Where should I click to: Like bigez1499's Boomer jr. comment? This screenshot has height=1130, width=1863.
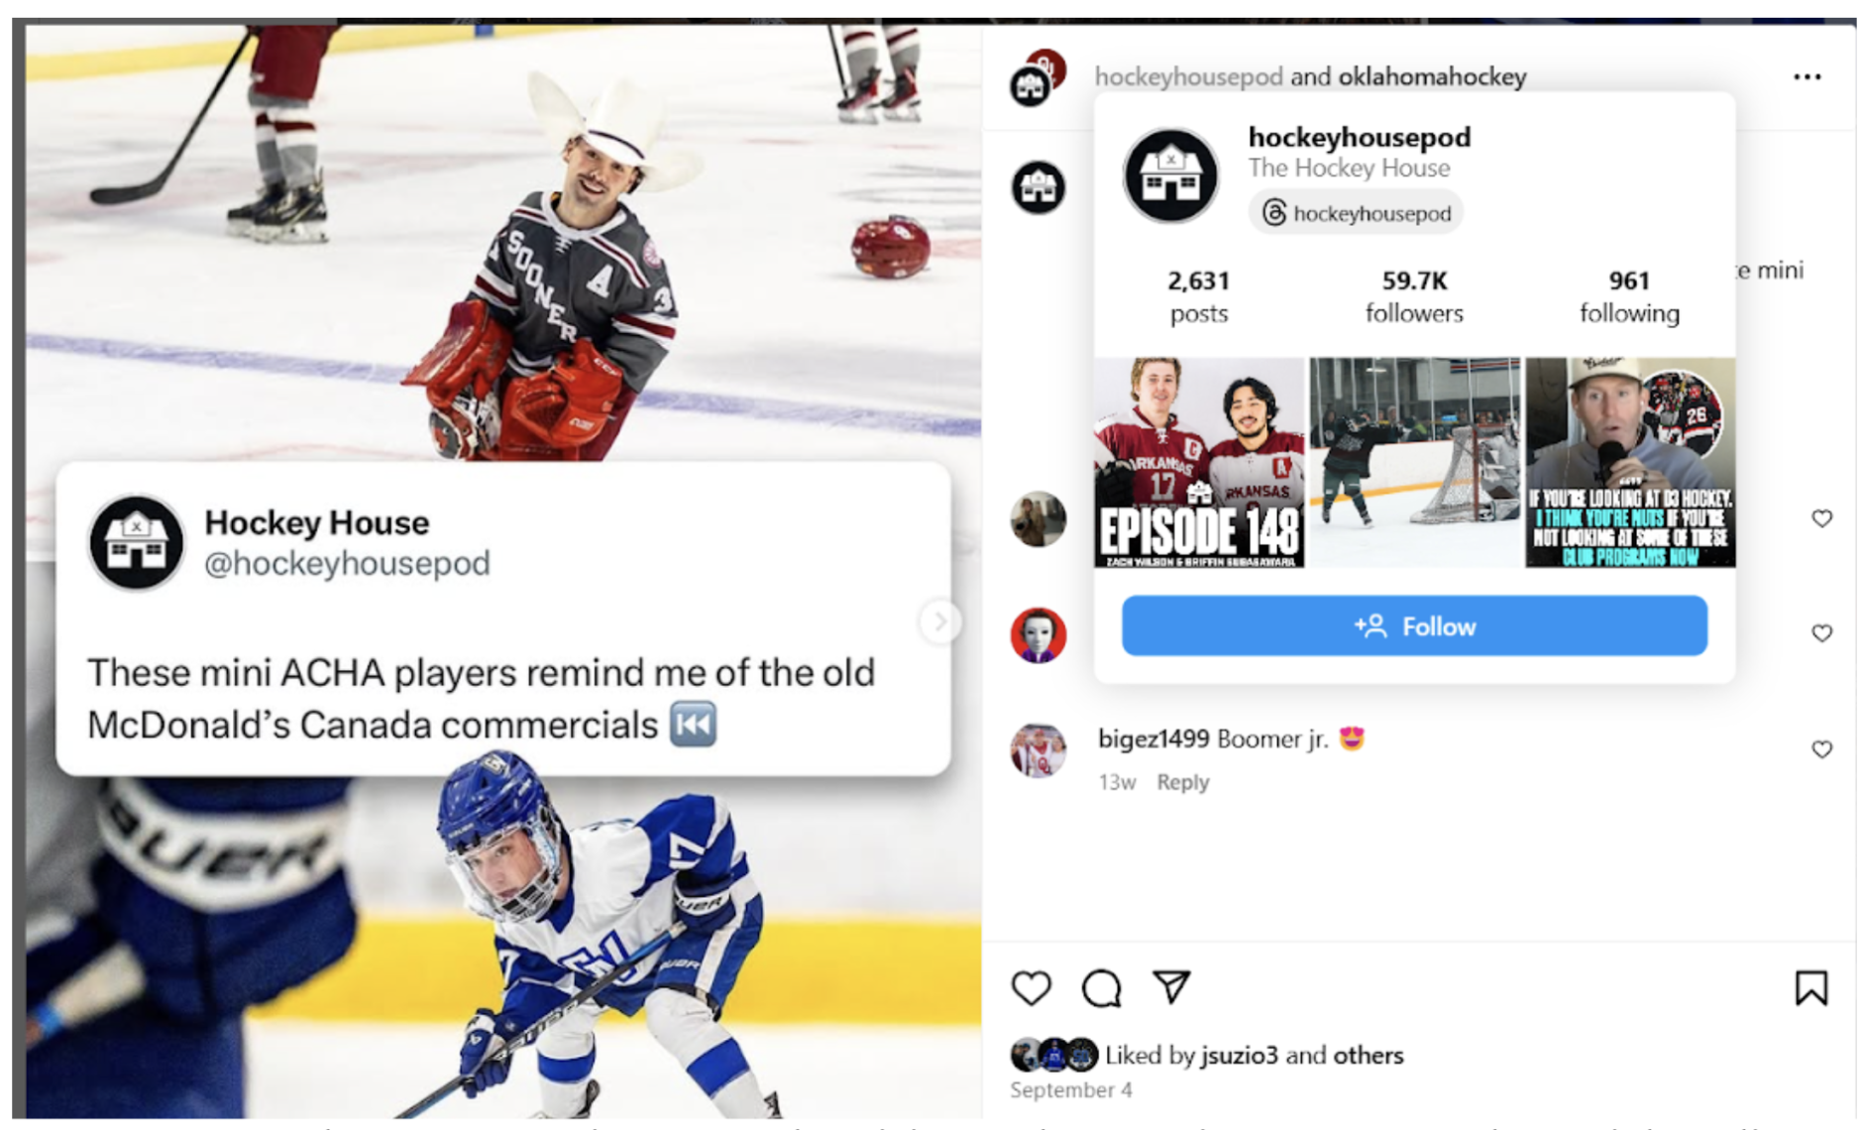tap(1821, 749)
